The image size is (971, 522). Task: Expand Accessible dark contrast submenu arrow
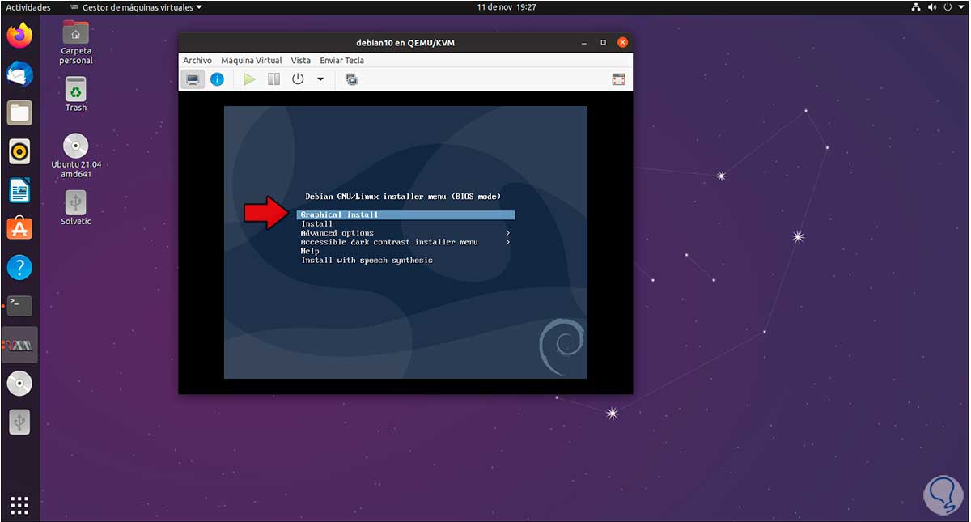click(x=508, y=242)
